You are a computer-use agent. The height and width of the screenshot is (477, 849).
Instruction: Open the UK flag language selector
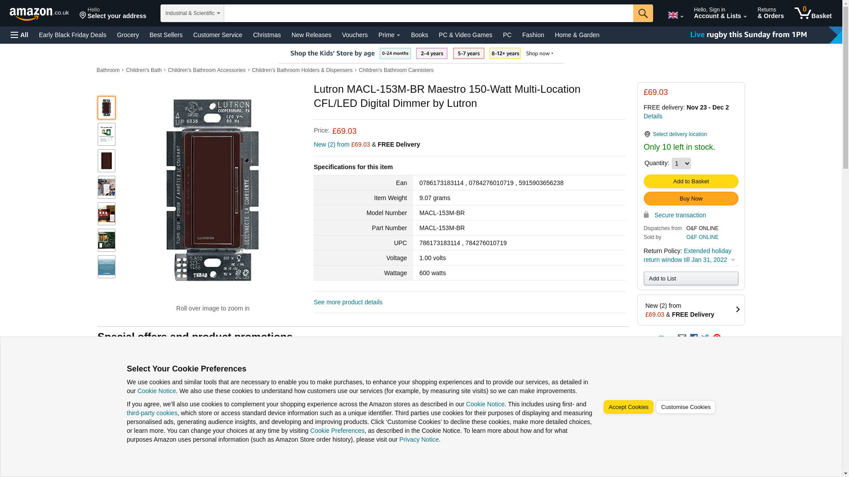coord(675,15)
